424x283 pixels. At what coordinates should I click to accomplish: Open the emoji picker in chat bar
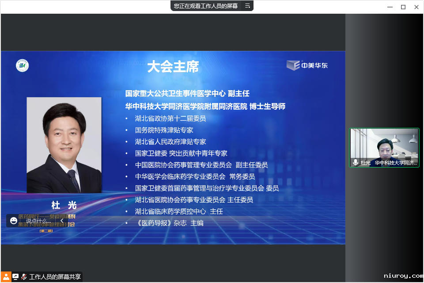(14, 221)
